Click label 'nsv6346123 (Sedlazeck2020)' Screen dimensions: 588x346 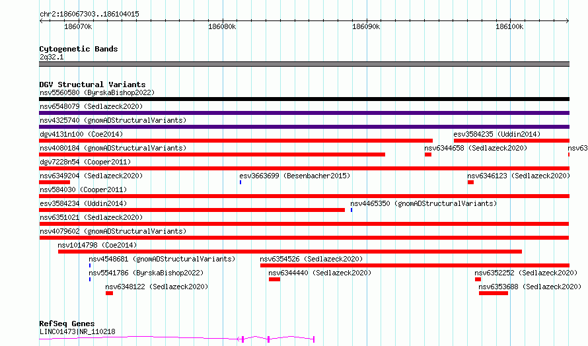point(519,176)
